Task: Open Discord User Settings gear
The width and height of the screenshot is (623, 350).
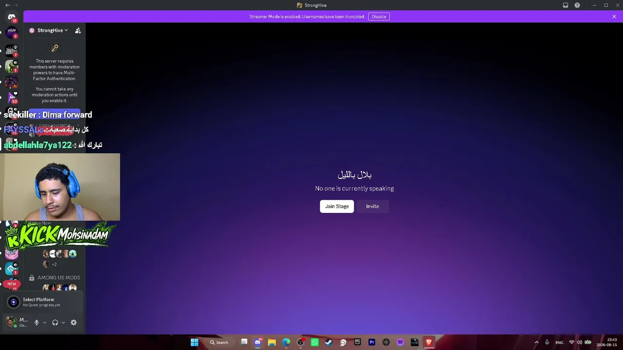Action: click(73, 322)
